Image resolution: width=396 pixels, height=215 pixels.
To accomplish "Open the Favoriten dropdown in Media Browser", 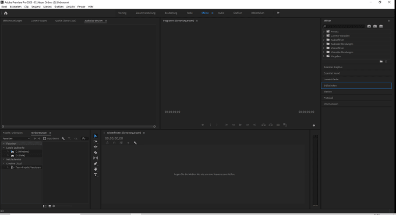I will click(16, 139).
